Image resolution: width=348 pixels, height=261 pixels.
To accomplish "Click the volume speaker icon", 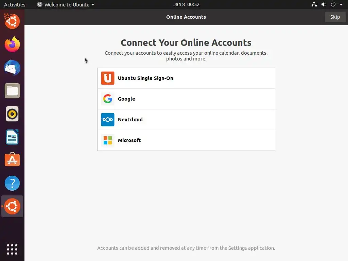I will pyautogui.click(x=324, y=4).
